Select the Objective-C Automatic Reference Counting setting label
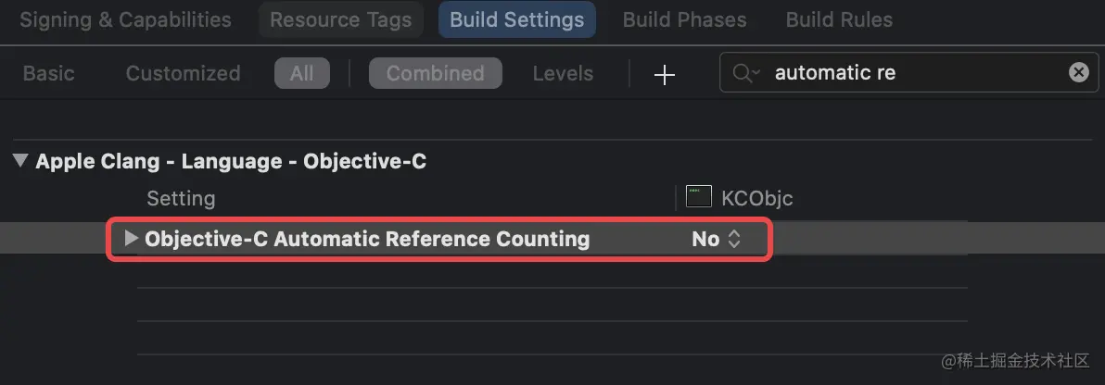The image size is (1105, 385). [x=366, y=240]
